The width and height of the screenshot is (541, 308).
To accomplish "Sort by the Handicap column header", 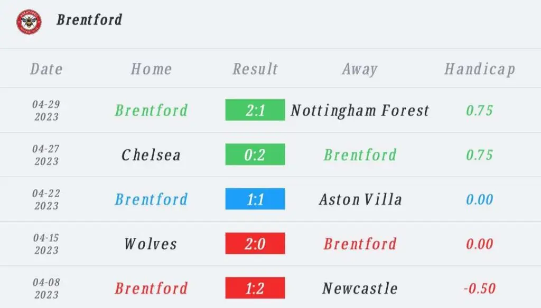I will (x=480, y=69).
